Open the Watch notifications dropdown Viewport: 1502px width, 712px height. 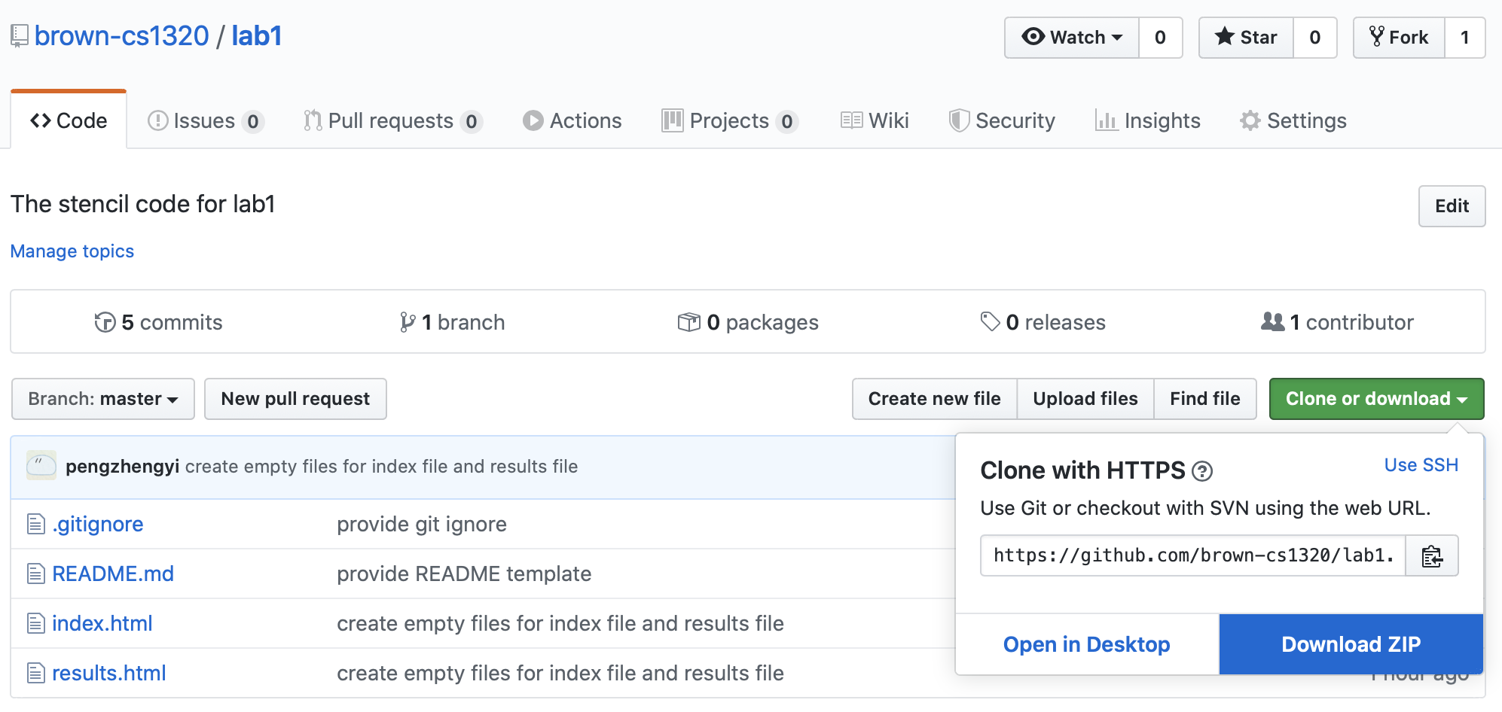tap(1071, 38)
